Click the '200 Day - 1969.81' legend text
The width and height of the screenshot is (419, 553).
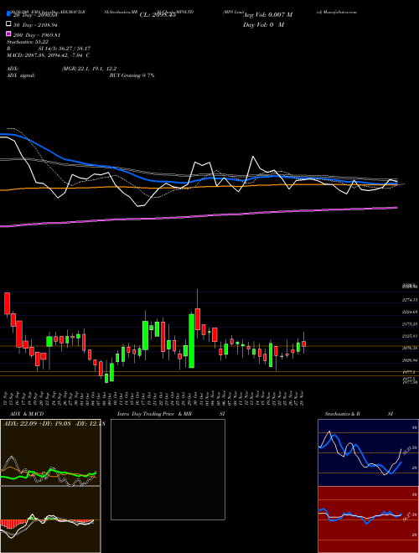[x=37, y=35]
